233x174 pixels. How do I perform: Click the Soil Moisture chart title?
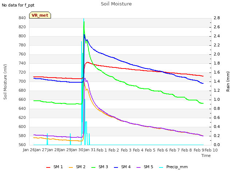(x=116, y=4)
